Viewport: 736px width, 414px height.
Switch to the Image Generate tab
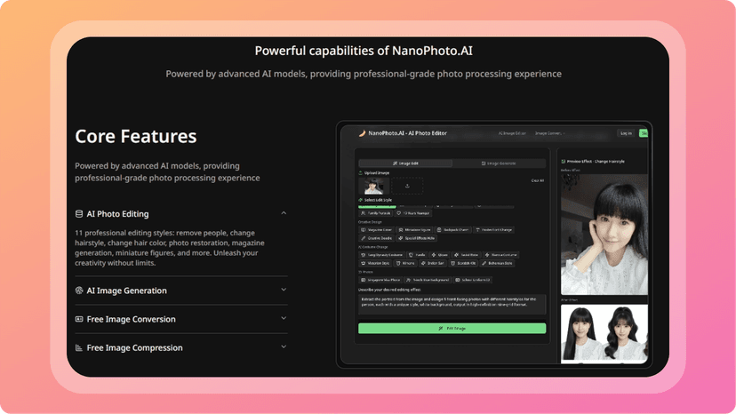(499, 163)
